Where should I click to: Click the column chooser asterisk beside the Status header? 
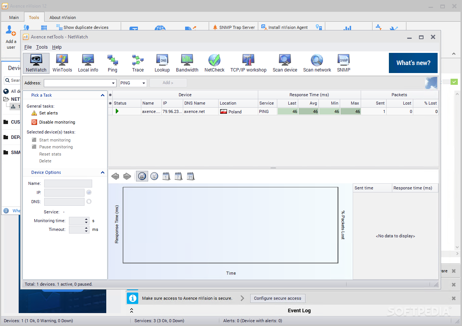click(110, 103)
